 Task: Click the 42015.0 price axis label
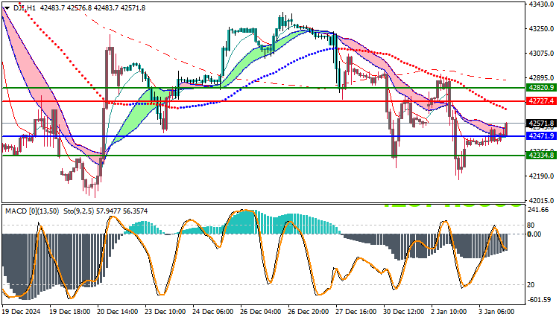[x=542, y=200]
